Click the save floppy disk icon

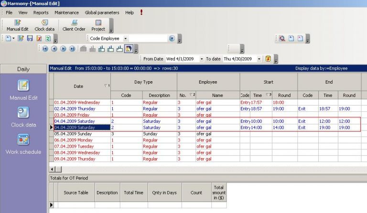[30, 38]
